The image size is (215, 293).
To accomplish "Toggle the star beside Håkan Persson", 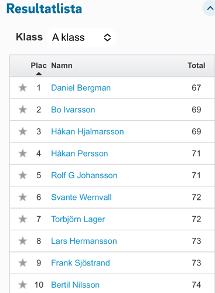I will 23,154.
